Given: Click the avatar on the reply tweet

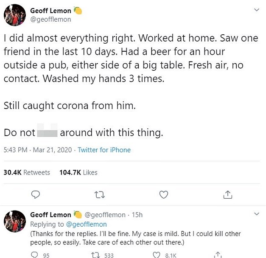Looking at the screenshot, I should (15, 222).
